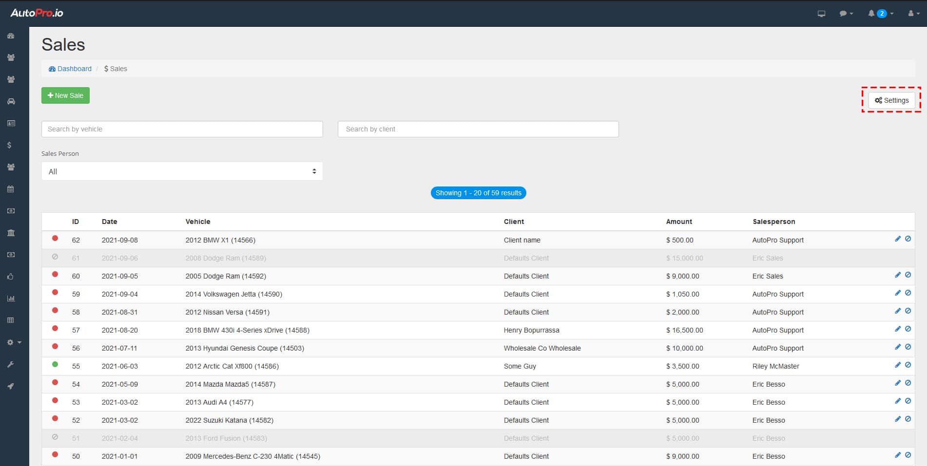927x466 pixels.
Task: Select the 2012 BMW X1 (14566) vehicle cell
Action: tap(220, 240)
